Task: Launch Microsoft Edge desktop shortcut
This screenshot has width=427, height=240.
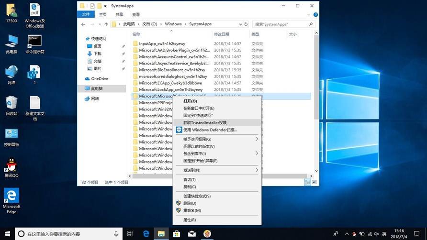Action: point(11,201)
